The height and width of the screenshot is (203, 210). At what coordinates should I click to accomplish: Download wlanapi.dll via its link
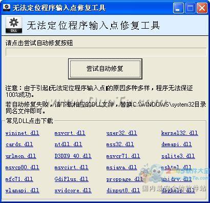coord(23,190)
